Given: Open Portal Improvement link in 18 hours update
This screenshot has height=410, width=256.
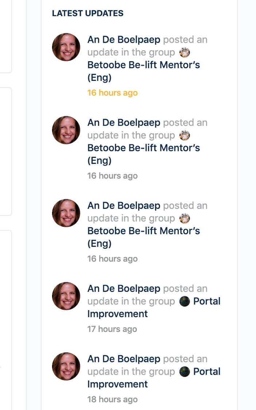Looking at the screenshot, I should (x=154, y=378).
